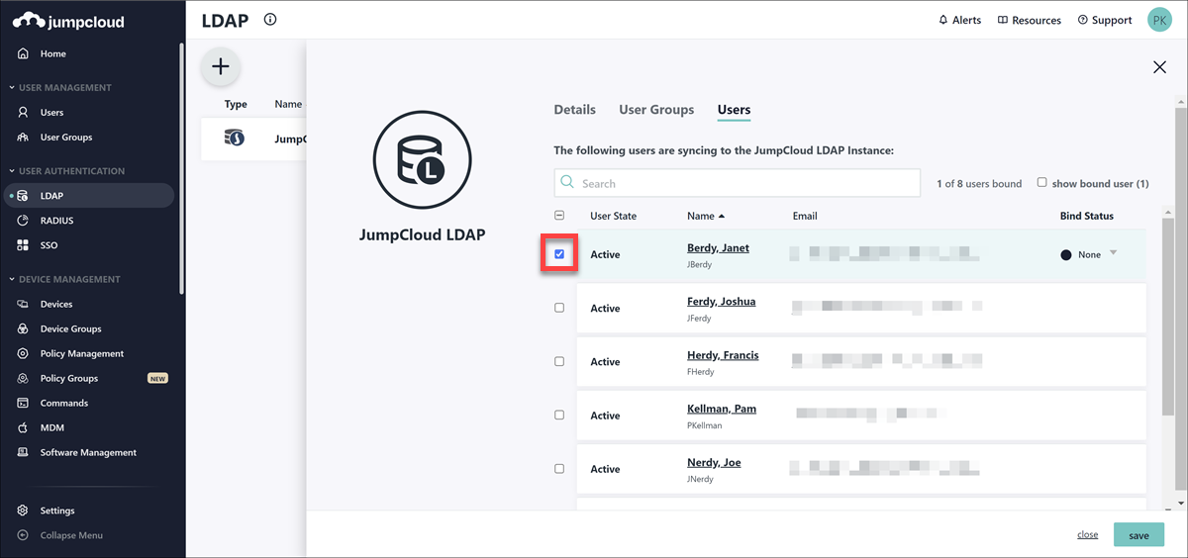Open SSO in the sidebar
This screenshot has height=558, width=1188.
pyautogui.click(x=49, y=245)
